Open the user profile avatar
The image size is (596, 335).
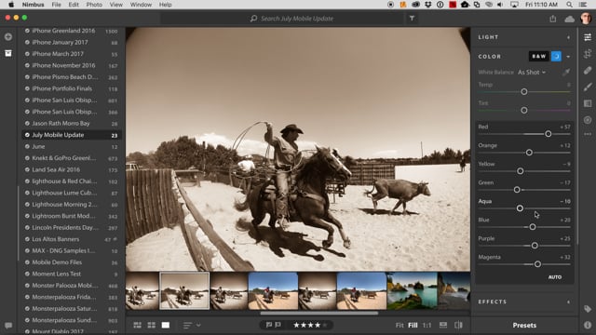[x=586, y=19]
